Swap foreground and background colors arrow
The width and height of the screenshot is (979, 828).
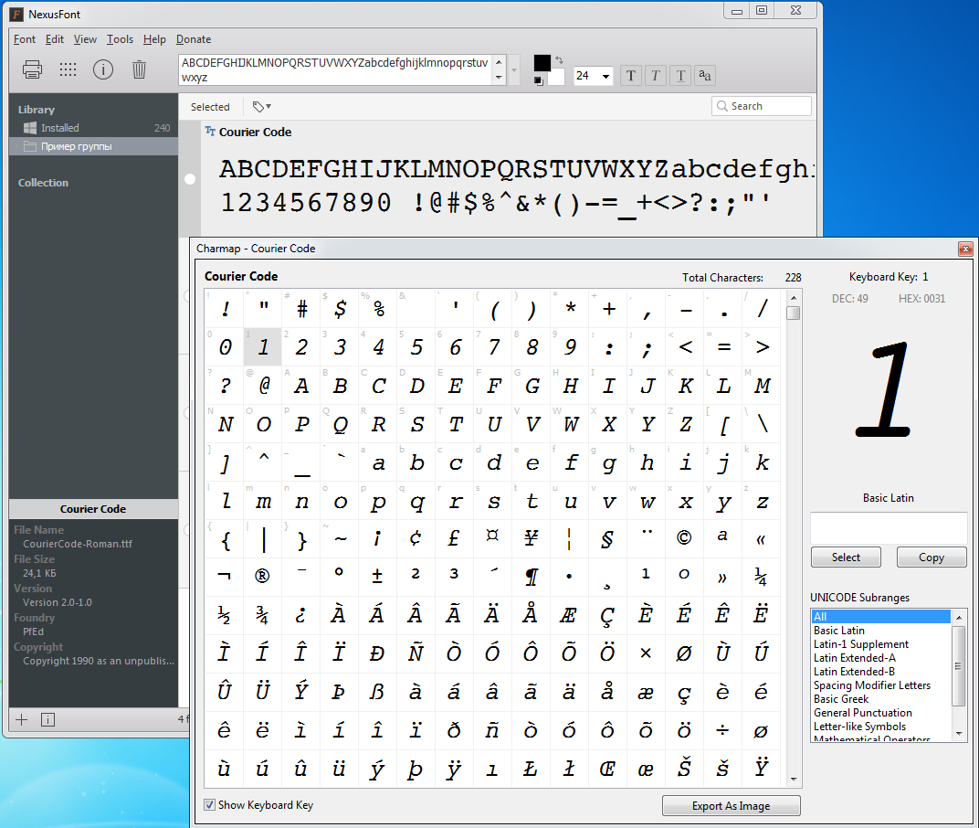point(560,60)
